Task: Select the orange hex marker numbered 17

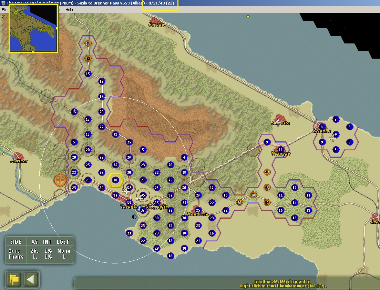Action: (267, 203)
